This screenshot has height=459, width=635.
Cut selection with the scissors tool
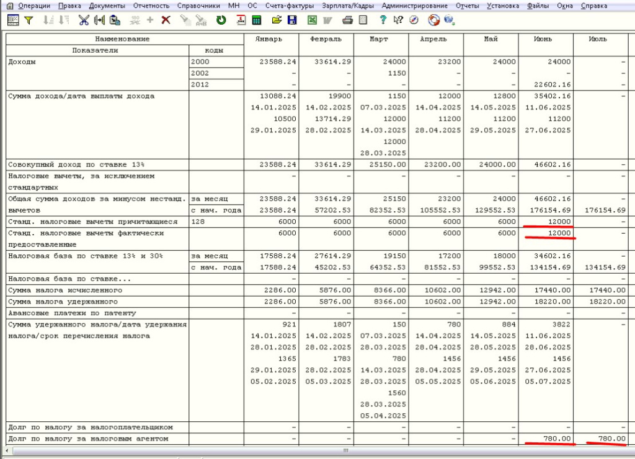pyautogui.click(x=84, y=20)
